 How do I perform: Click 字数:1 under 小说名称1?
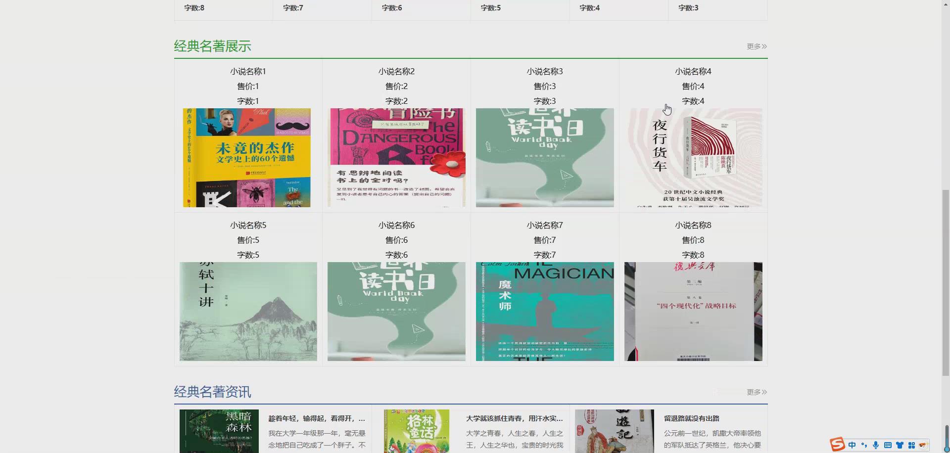[x=248, y=101]
